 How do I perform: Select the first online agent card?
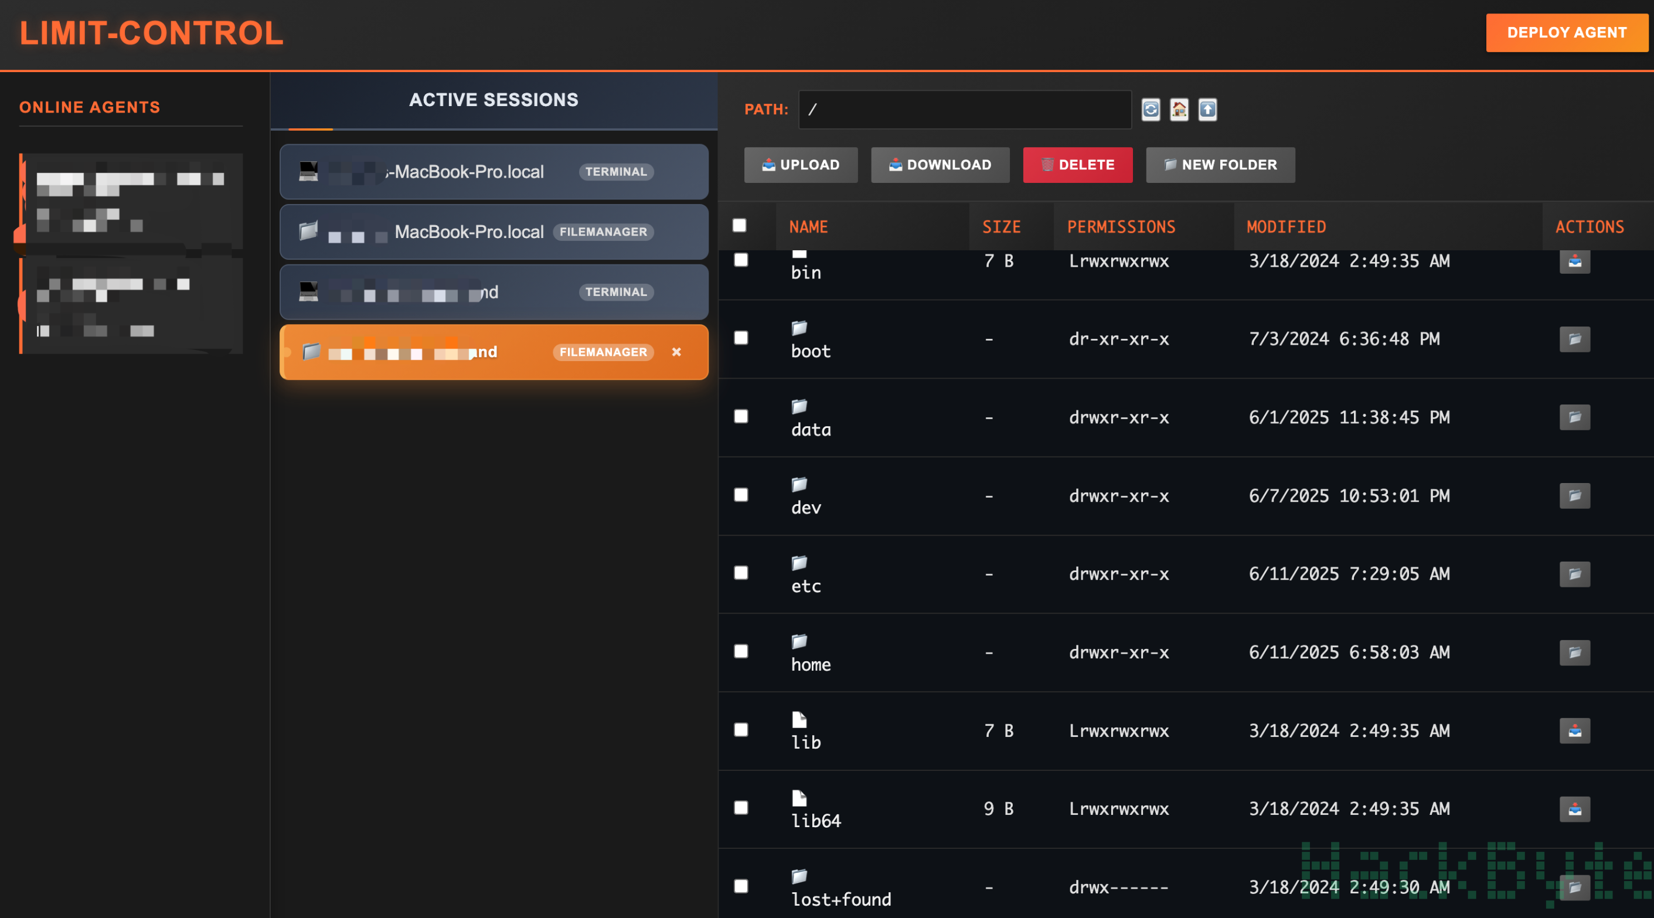click(x=131, y=200)
